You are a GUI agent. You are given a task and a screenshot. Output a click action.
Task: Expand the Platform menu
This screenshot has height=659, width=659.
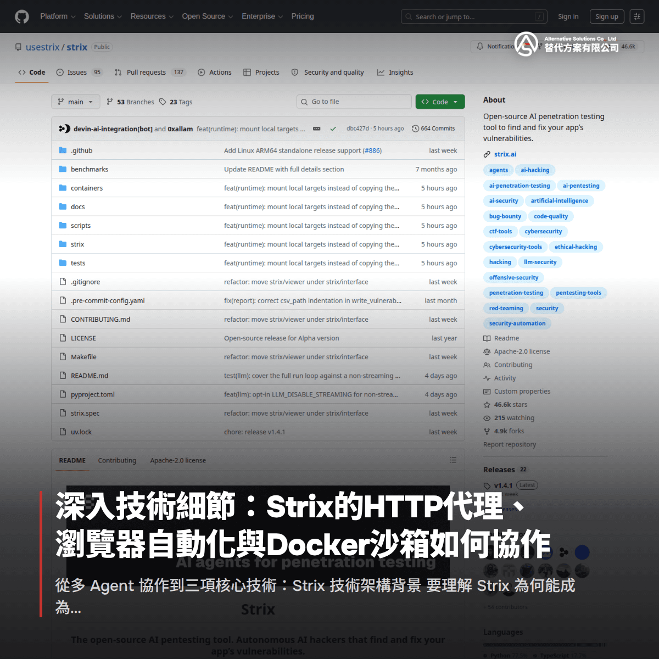click(58, 16)
